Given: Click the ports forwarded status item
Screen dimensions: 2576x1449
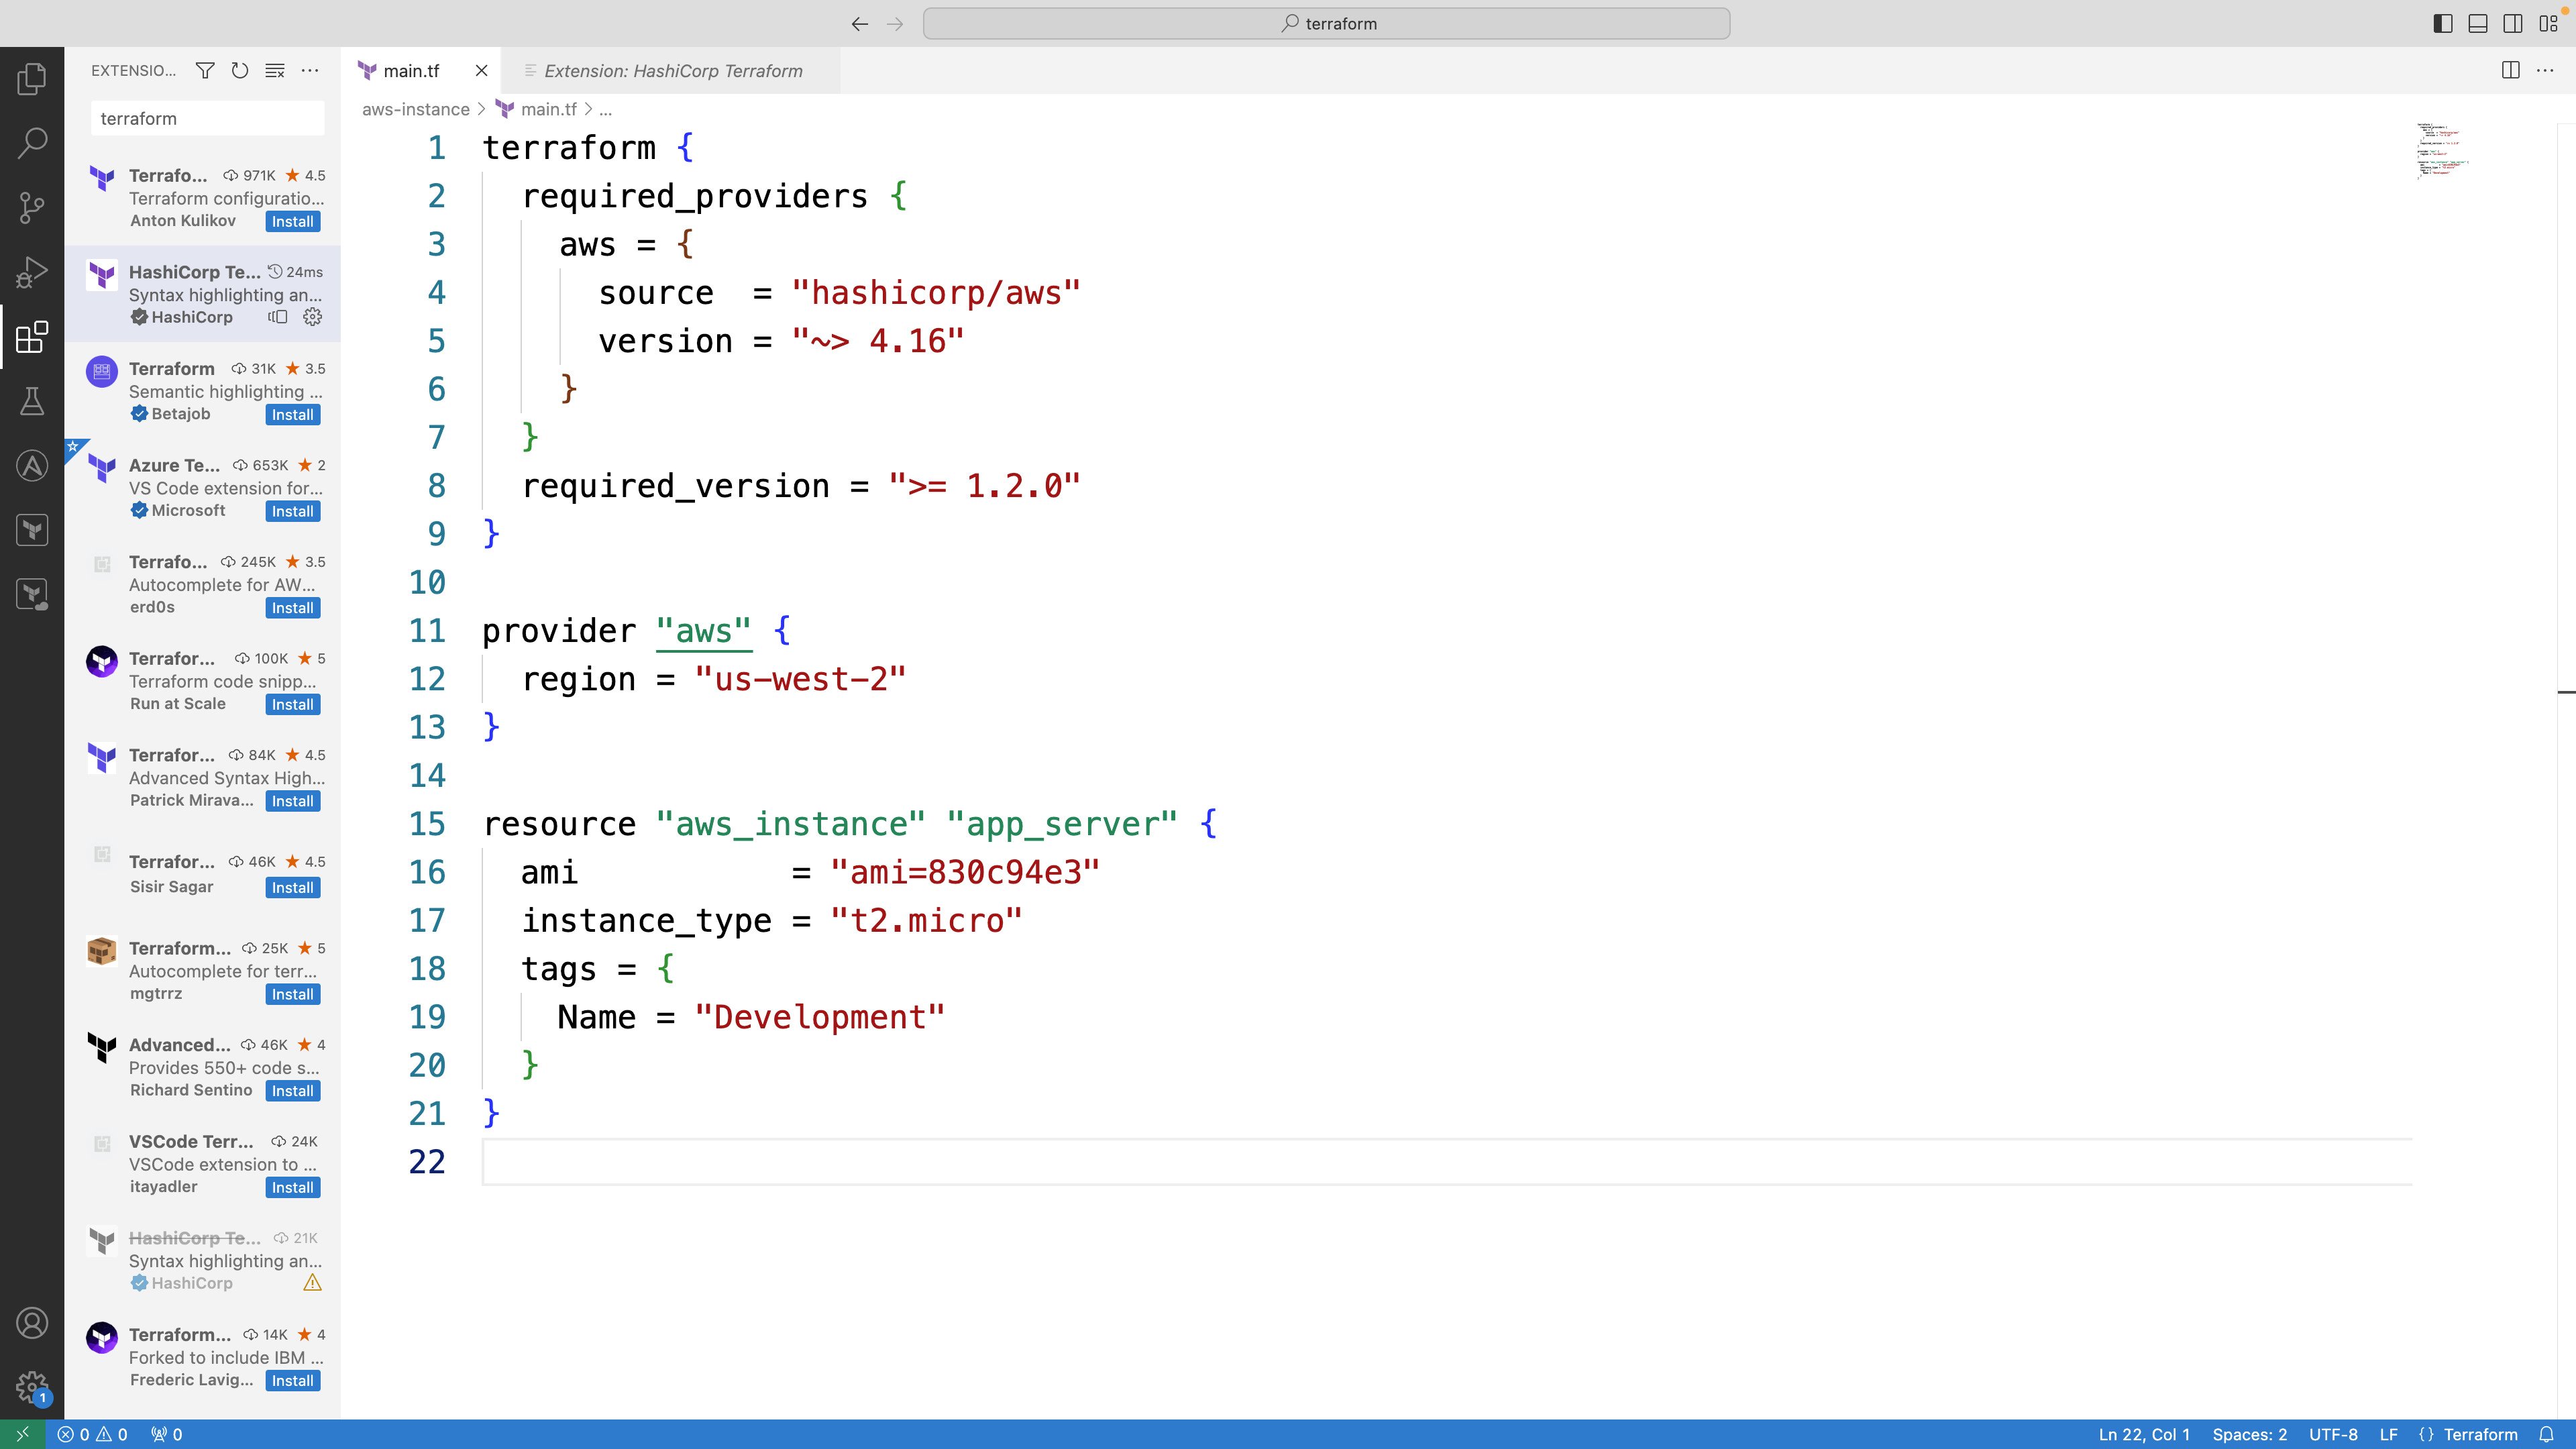Looking at the screenshot, I should click(x=166, y=1434).
